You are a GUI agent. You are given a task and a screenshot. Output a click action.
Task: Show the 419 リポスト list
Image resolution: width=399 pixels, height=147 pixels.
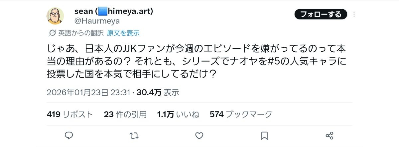tap(70, 115)
